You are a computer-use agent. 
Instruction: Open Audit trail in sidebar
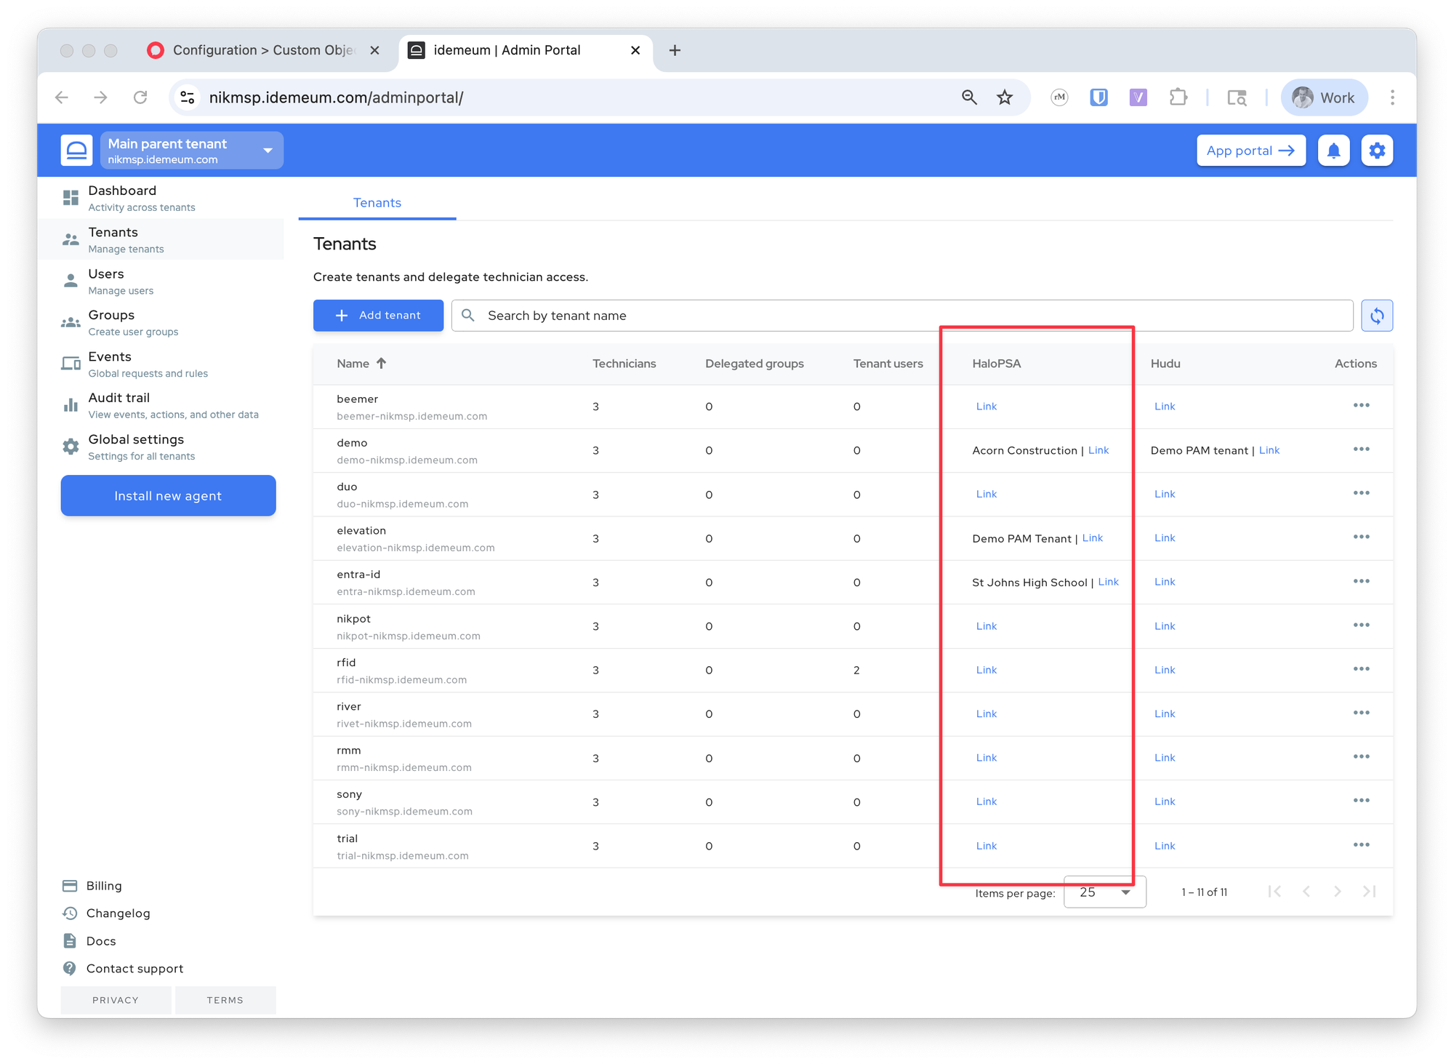coord(161,405)
